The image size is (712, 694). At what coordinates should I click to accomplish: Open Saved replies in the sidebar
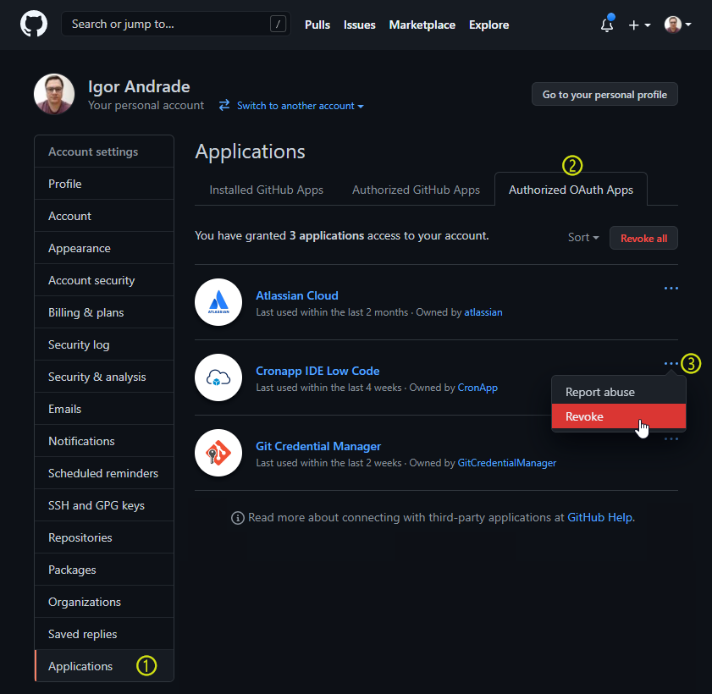(x=104, y=635)
